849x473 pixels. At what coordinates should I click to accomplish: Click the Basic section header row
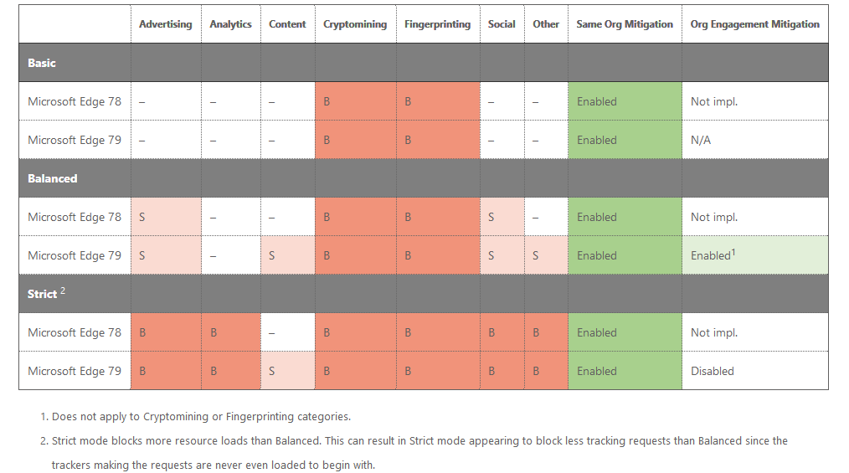[42, 63]
